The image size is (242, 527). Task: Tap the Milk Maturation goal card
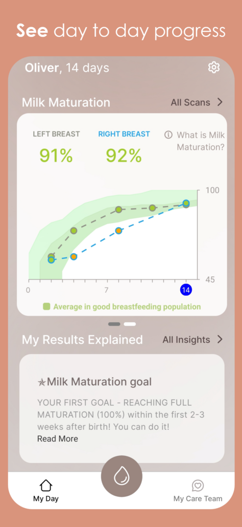tap(122, 408)
